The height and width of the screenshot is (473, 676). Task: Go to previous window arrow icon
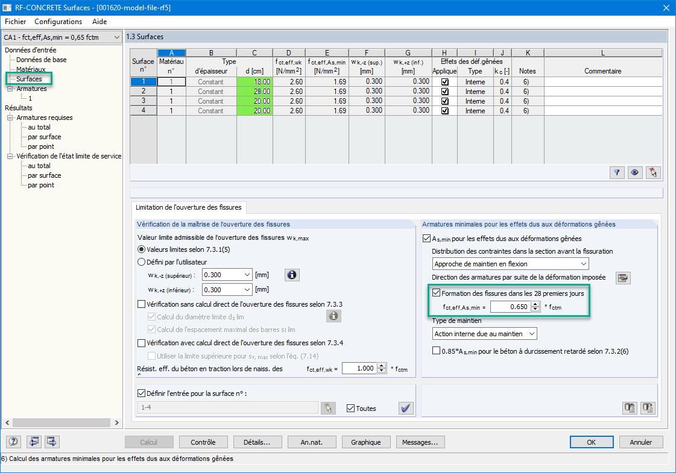click(x=34, y=442)
